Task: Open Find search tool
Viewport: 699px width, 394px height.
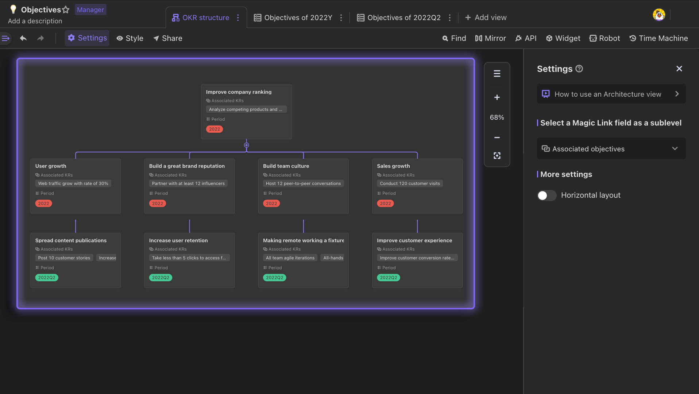Action: click(x=454, y=38)
